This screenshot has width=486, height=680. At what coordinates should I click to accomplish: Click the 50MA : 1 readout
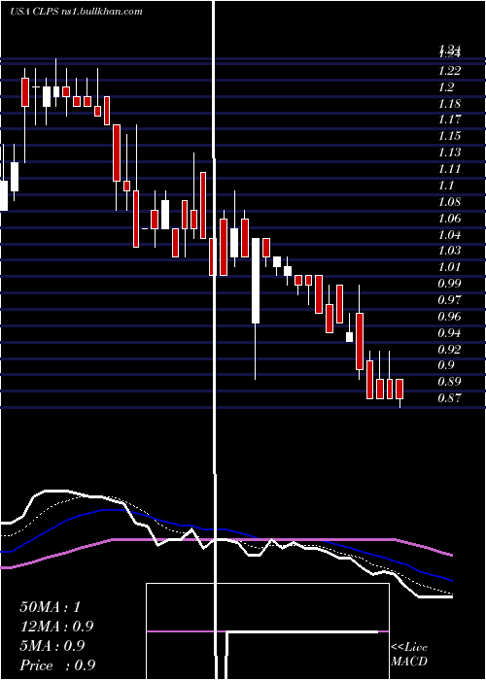point(51,607)
